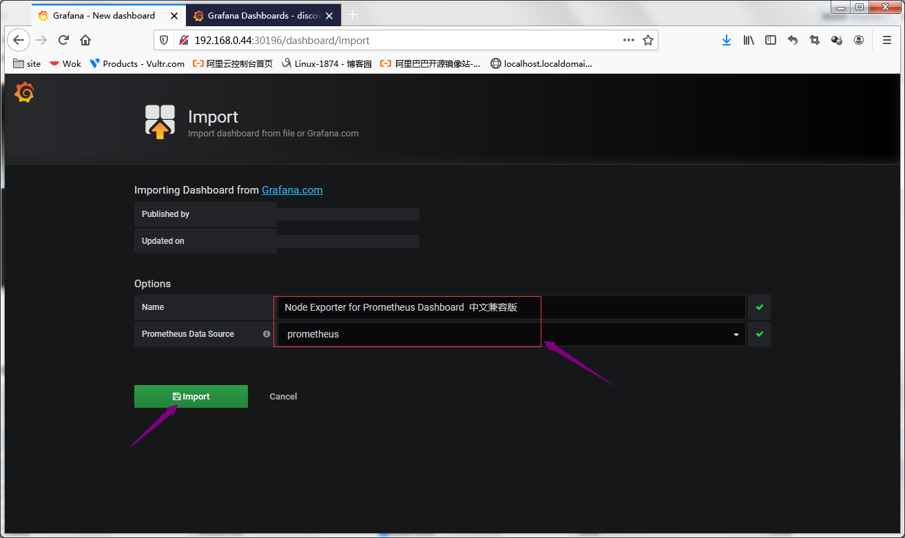This screenshot has width=905, height=538.
Task: Open the downloads panel
Action: (x=727, y=40)
